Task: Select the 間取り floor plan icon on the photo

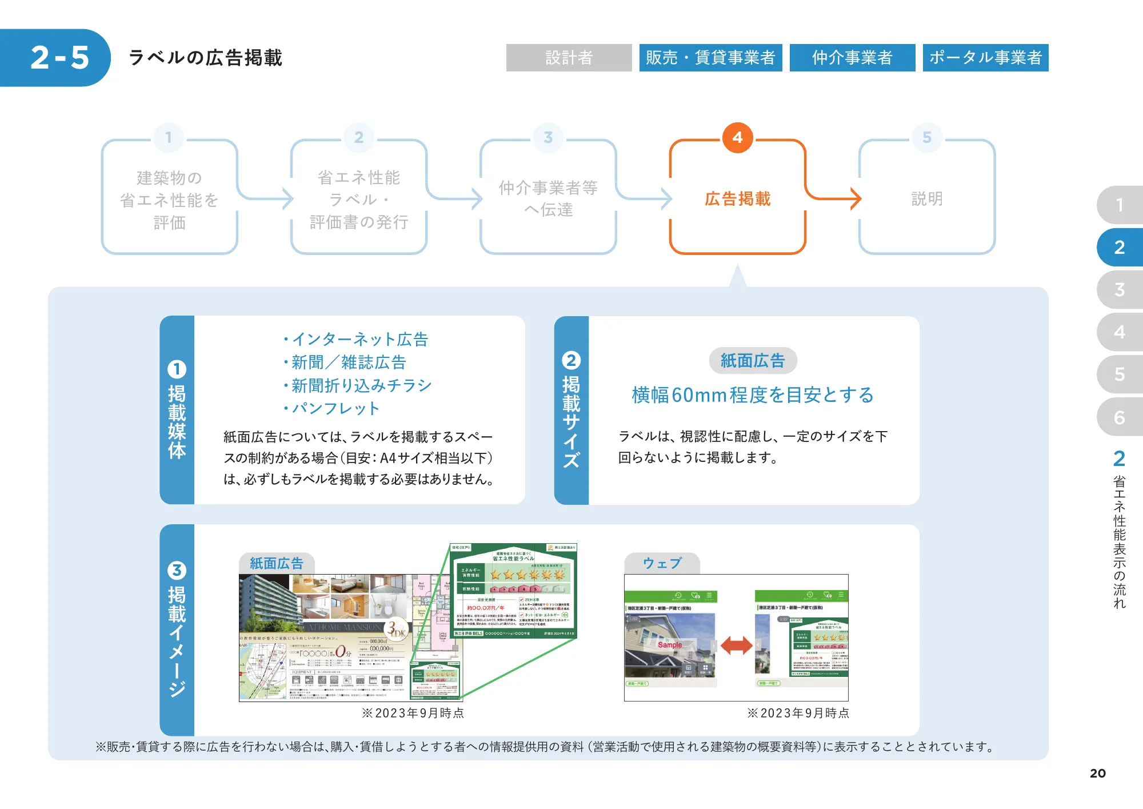Action: point(689,668)
